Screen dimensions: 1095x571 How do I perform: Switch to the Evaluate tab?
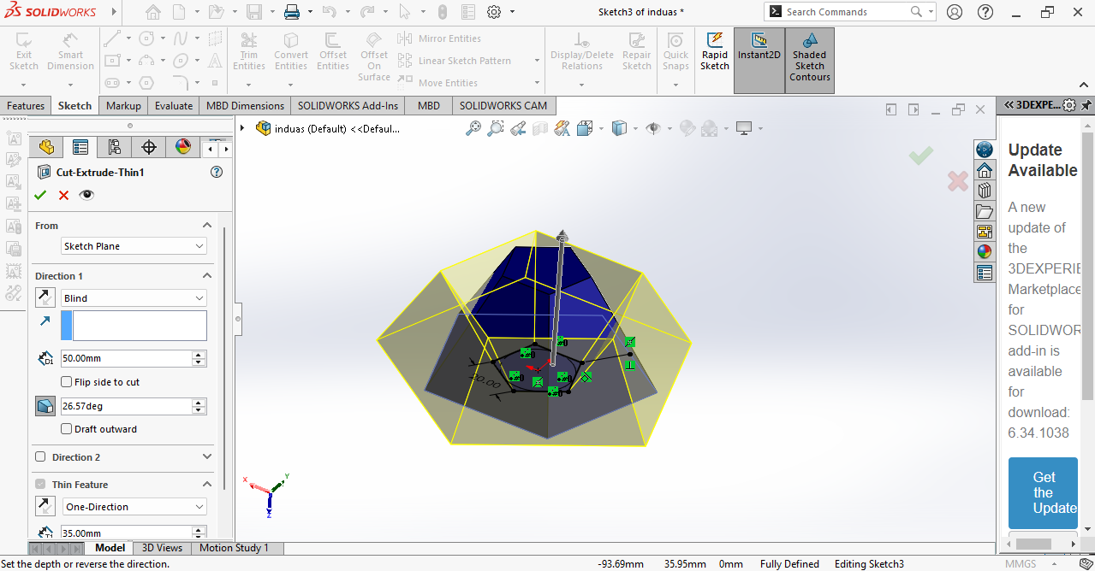(174, 106)
